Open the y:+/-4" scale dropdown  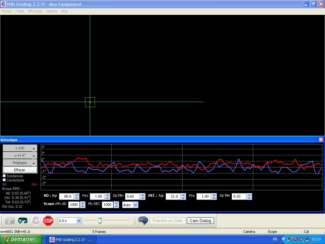coord(20,155)
